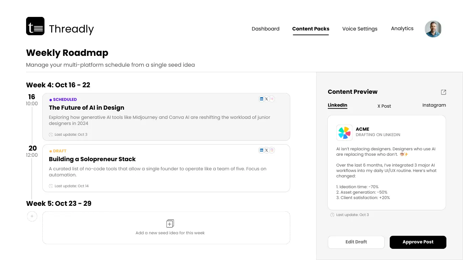Approve the post with Approve Post
This screenshot has width=463, height=260.
418,242
